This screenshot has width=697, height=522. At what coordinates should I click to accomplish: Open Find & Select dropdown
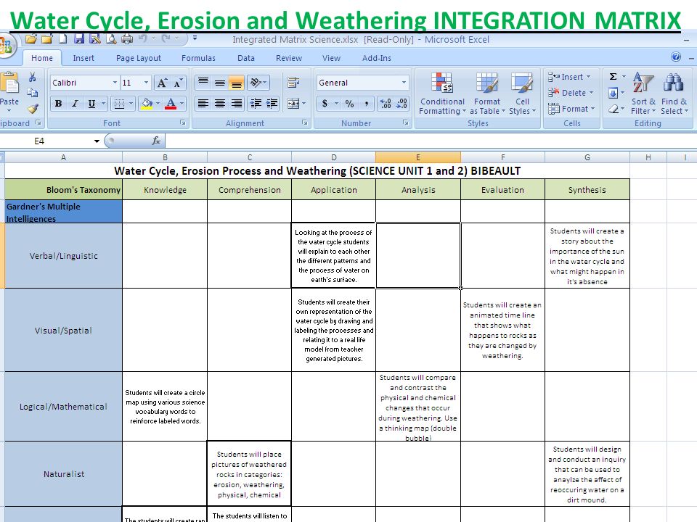click(x=674, y=94)
